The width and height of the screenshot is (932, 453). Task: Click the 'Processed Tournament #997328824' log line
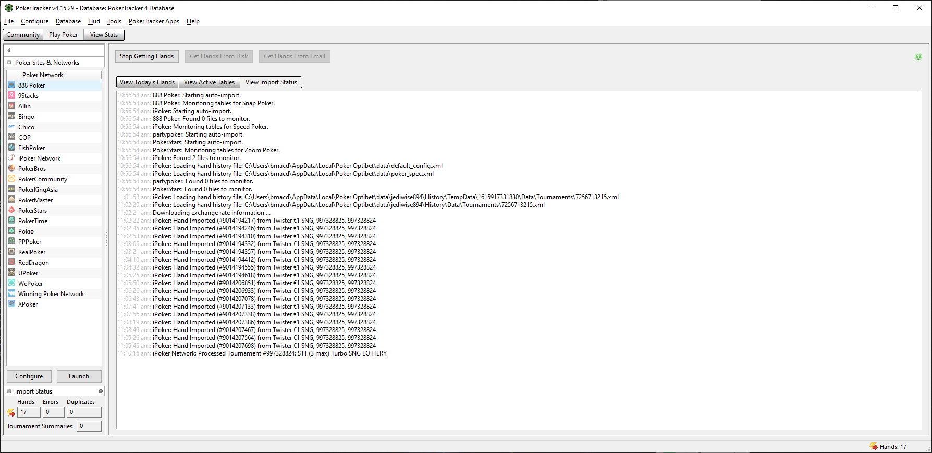pyautogui.click(x=252, y=353)
